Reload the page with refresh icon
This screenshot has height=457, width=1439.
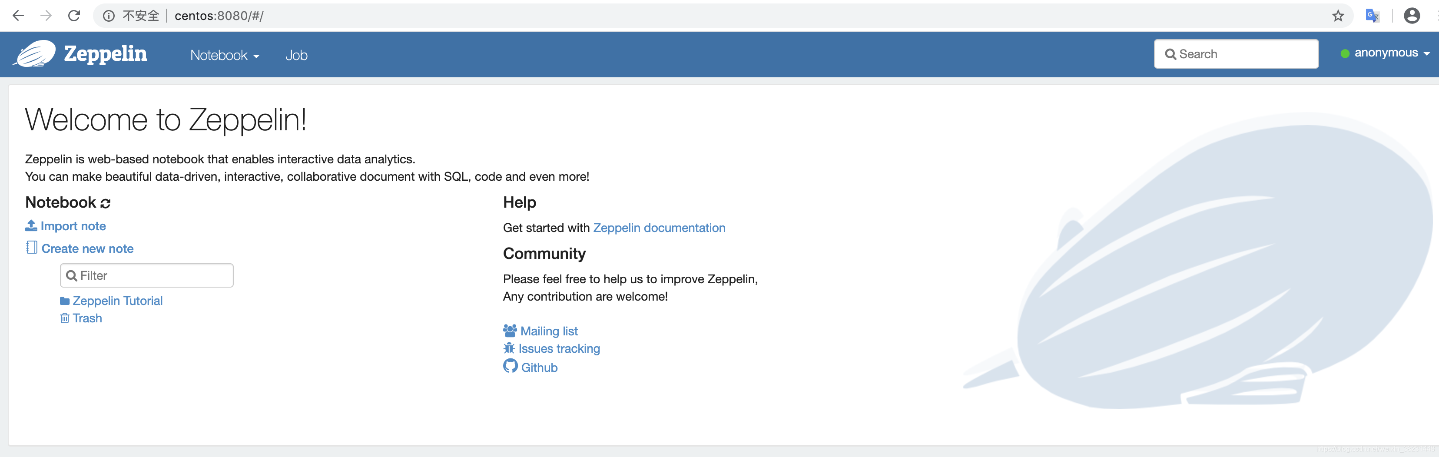[x=74, y=16]
